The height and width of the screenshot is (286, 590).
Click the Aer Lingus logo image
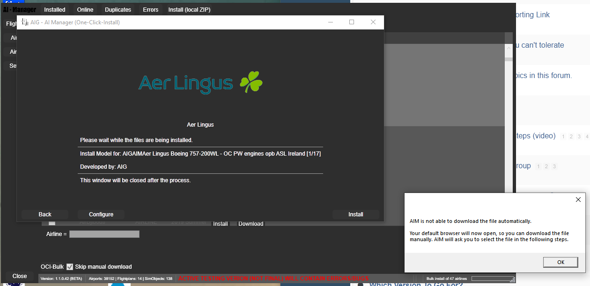[x=200, y=83]
